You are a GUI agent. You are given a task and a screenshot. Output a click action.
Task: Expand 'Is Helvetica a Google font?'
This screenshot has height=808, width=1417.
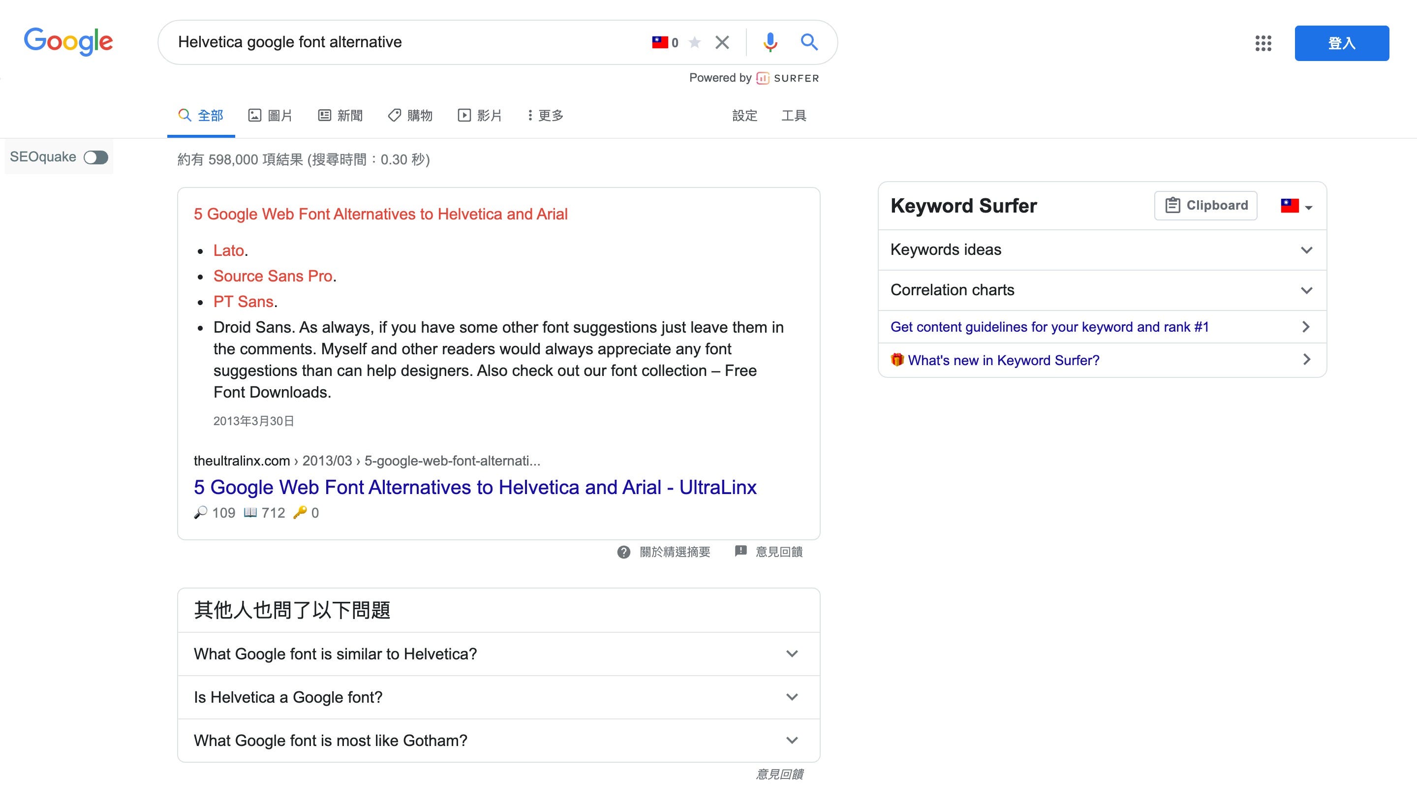point(499,697)
